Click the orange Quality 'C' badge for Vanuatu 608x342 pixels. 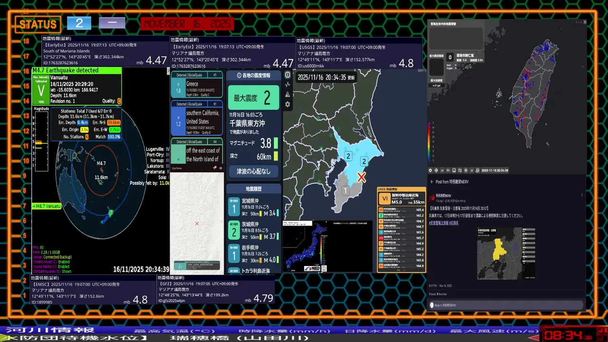(x=119, y=101)
